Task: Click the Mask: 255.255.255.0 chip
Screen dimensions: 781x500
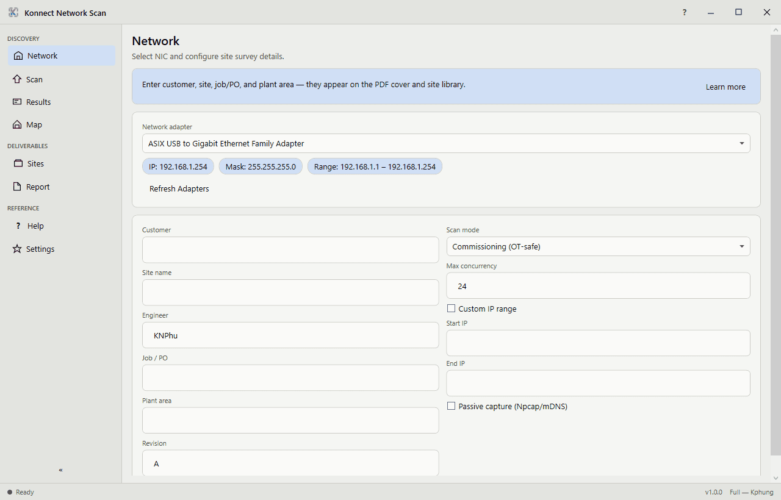Action: pyautogui.click(x=261, y=166)
